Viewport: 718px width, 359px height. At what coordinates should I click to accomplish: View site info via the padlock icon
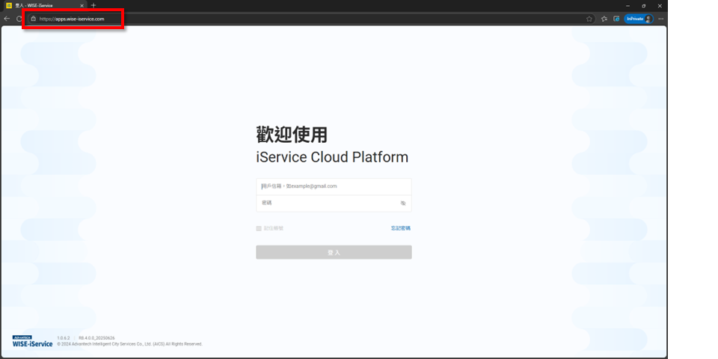tap(33, 19)
